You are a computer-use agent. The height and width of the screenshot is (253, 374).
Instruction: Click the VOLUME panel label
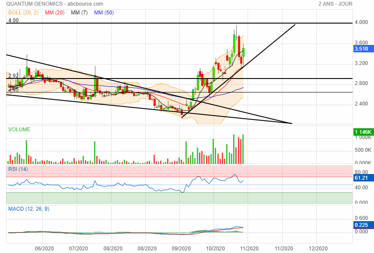click(x=19, y=130)
